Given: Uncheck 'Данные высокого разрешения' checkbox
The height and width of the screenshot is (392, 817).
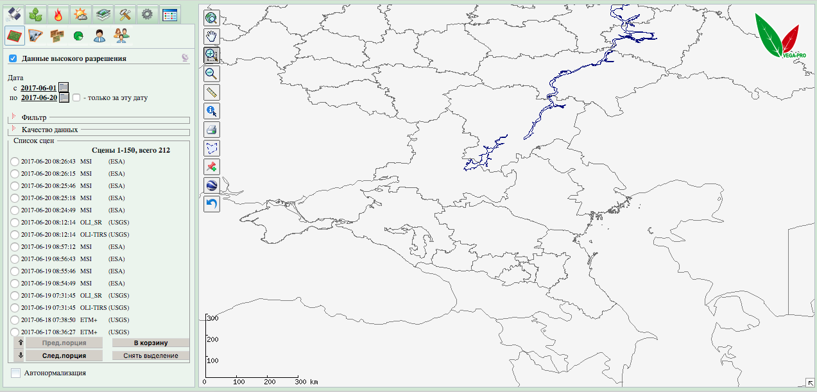Looking at the screenshot, I should 13,58.
